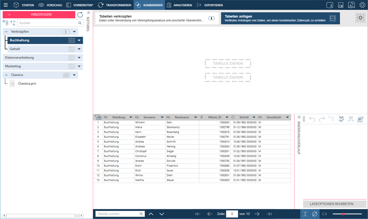Click the add-stage plus icon top right

(361, 18)
